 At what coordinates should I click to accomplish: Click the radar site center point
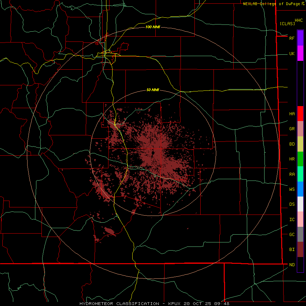(153, 153)
